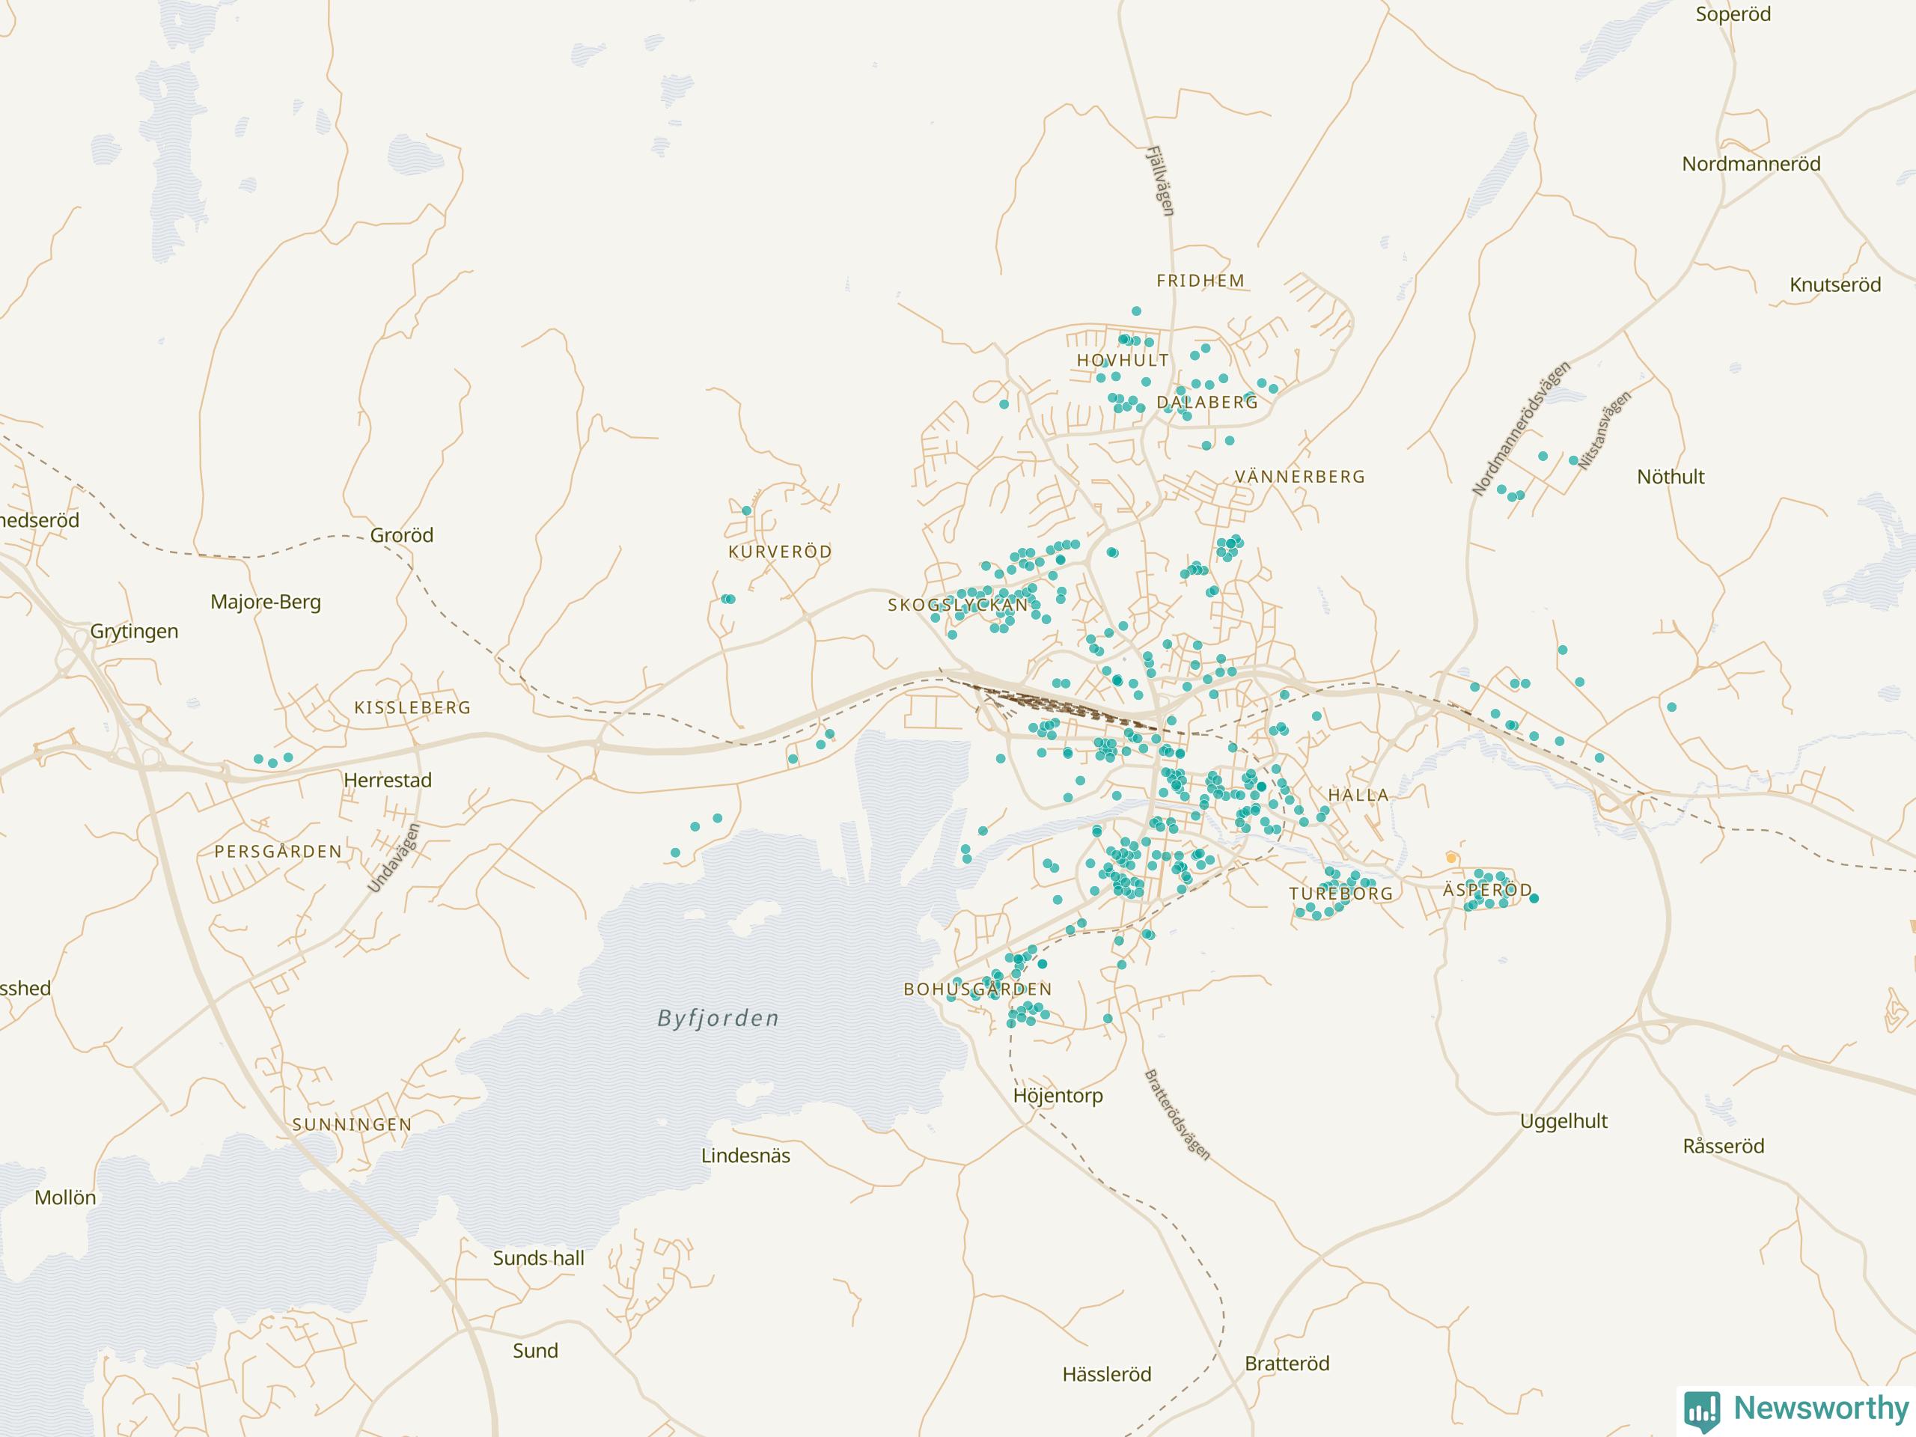
Task: Click the Herrestad place label
Action: [387, 780]
